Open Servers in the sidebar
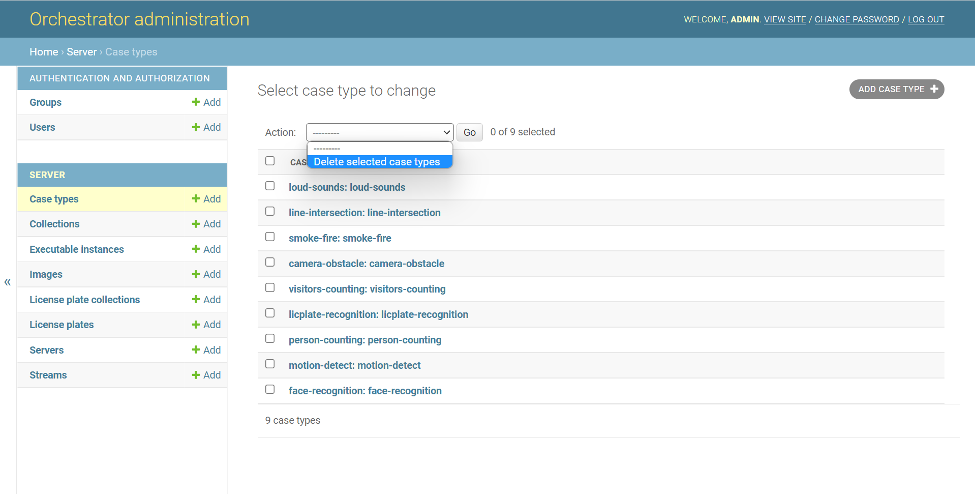Viewport: 975px width, 494px height. (x=47, y=350)
